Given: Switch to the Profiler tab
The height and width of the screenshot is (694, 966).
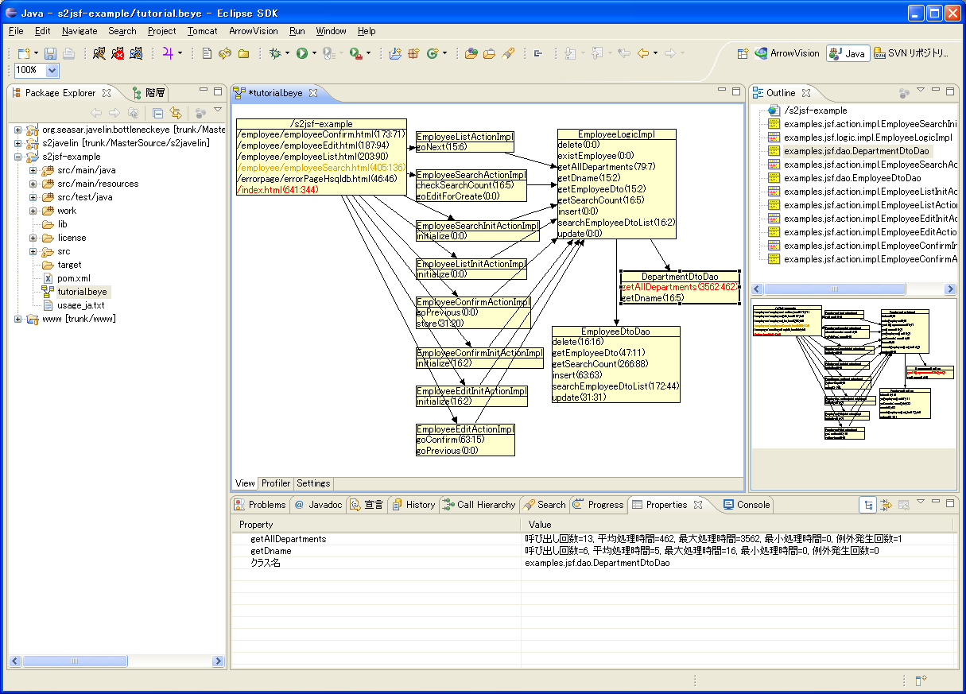Looking at the screenshot, I should point(276,483).
